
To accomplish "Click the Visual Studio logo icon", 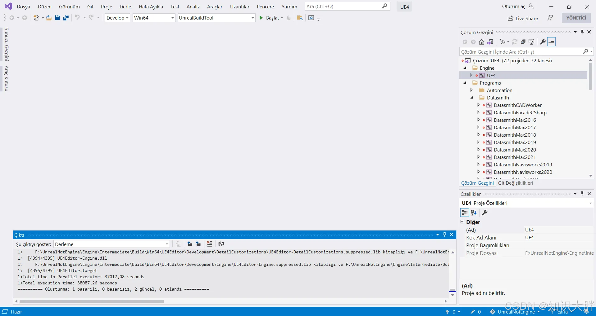I will pos(8,6).
